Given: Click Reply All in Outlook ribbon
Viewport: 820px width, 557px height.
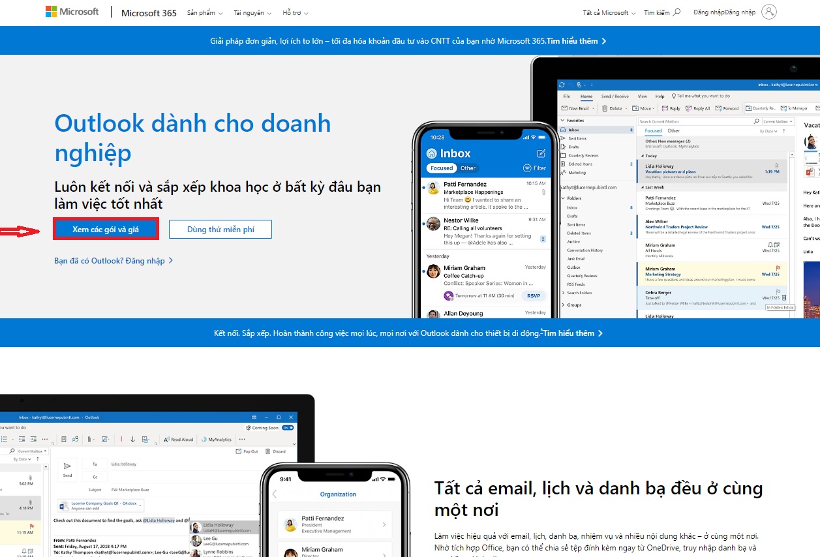Looking at the screenshot, I should pos(698,108).
